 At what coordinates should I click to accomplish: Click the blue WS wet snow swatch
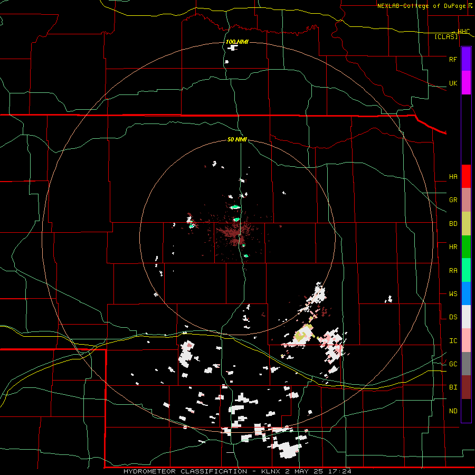pos(466,293)
